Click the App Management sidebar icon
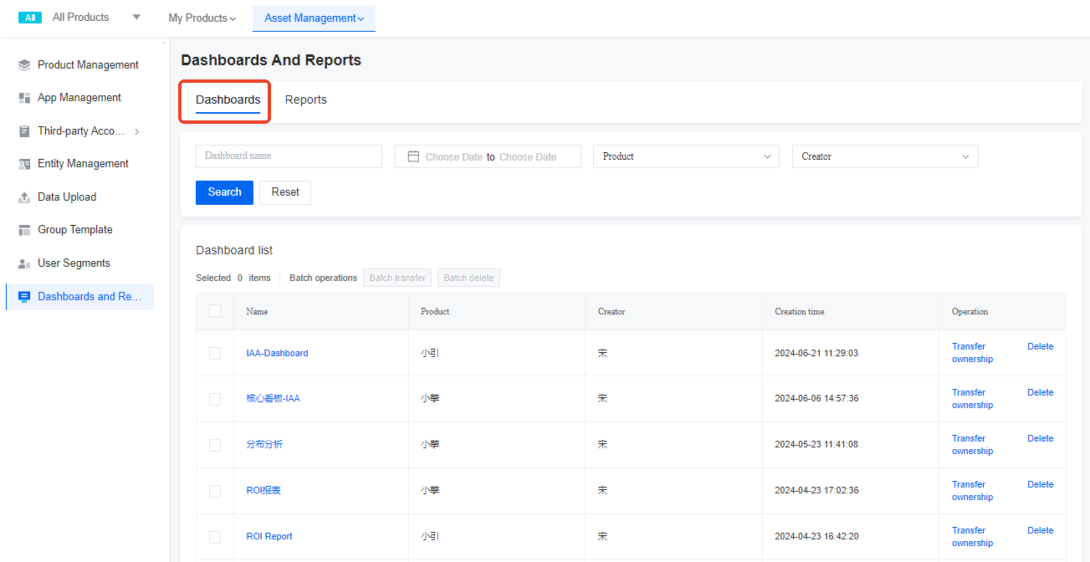This screenshot has width=1090, height=562. tap(24, 98)
